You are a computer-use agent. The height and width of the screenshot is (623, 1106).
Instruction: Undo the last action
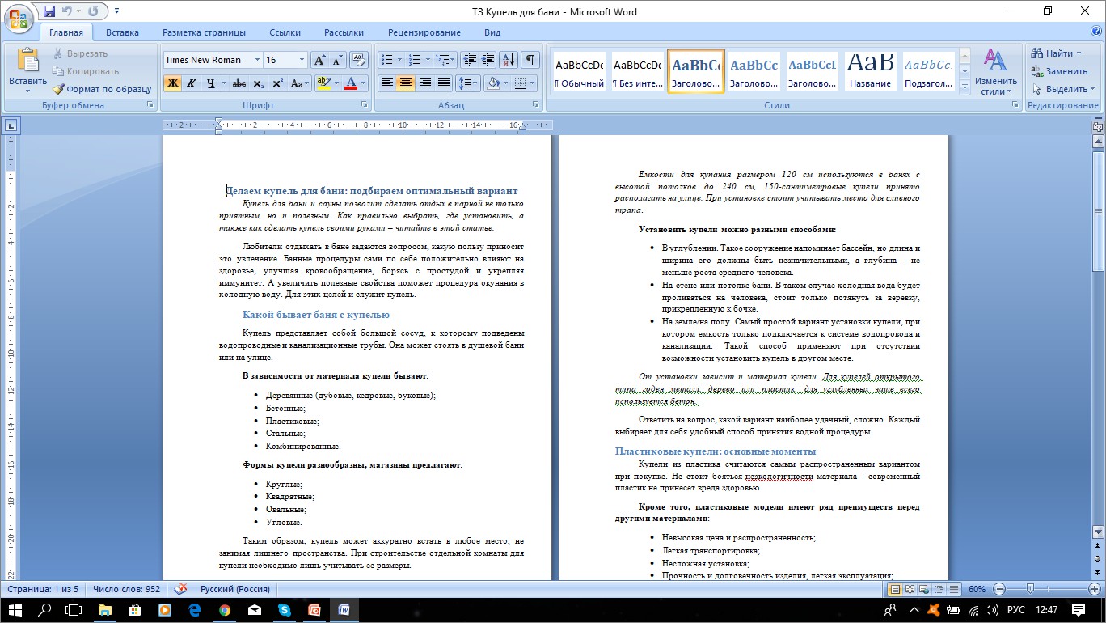tap(67, 11)
